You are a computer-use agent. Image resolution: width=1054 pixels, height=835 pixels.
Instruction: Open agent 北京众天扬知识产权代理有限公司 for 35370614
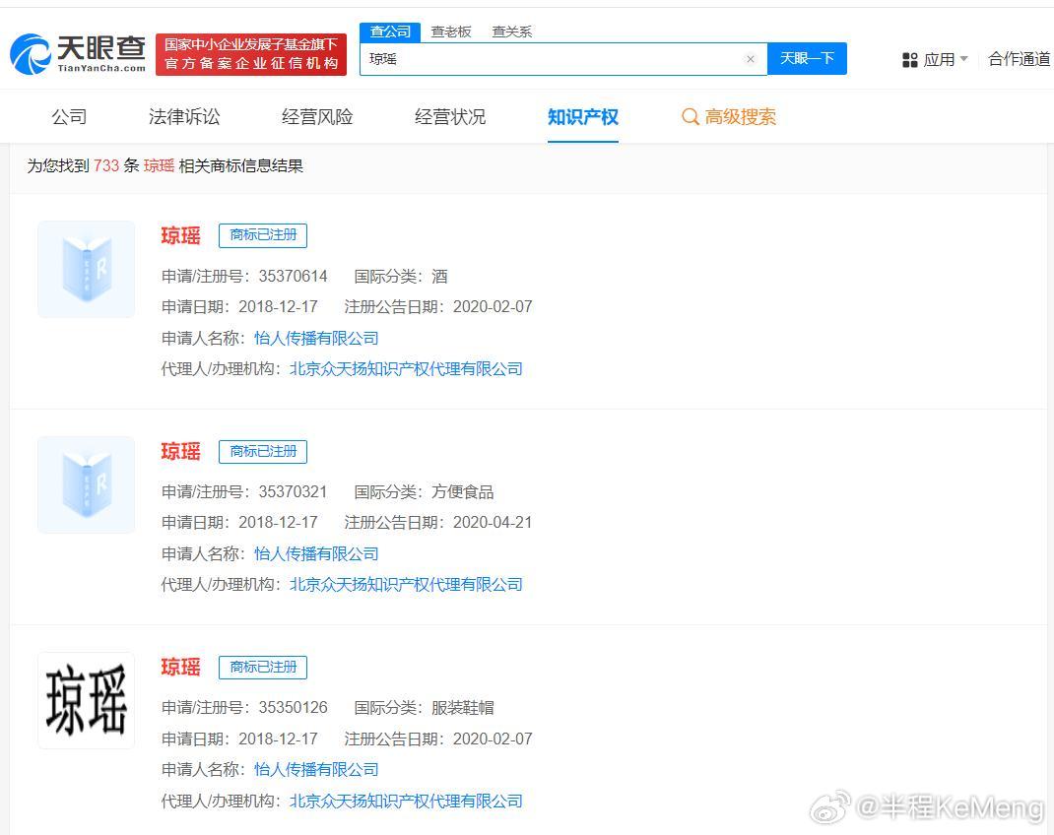pyautogui.click(x=406, y=369)
